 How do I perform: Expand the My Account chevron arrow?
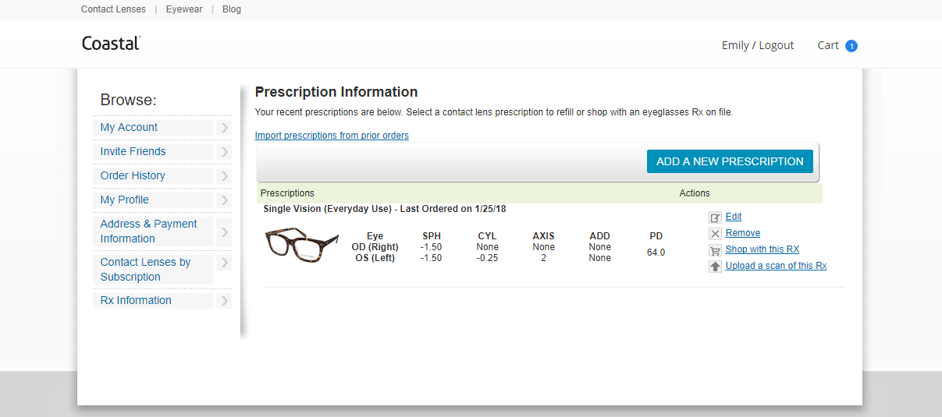tap(224, 128)
